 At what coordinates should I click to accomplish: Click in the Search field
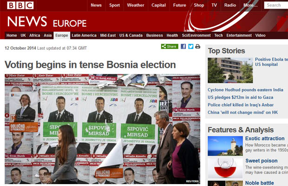pos(276,5)
